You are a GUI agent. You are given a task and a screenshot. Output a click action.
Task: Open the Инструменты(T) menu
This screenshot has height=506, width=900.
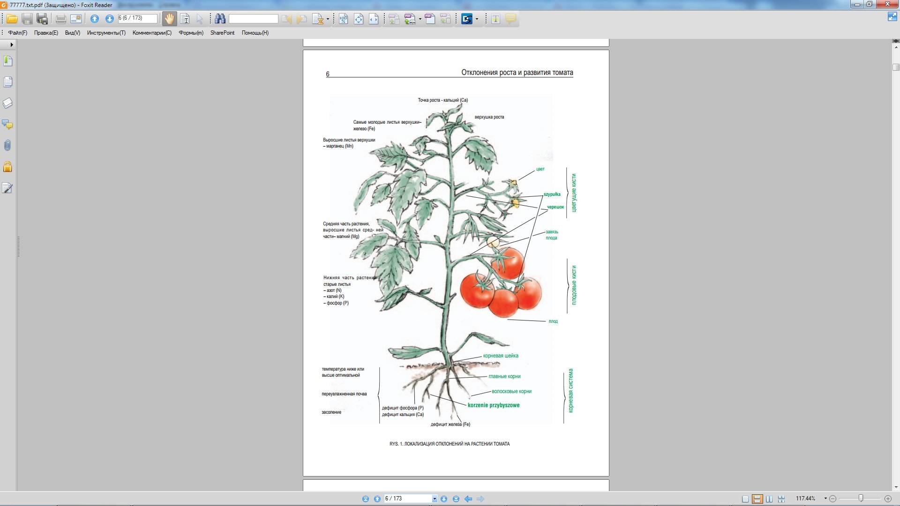[106, 33]
